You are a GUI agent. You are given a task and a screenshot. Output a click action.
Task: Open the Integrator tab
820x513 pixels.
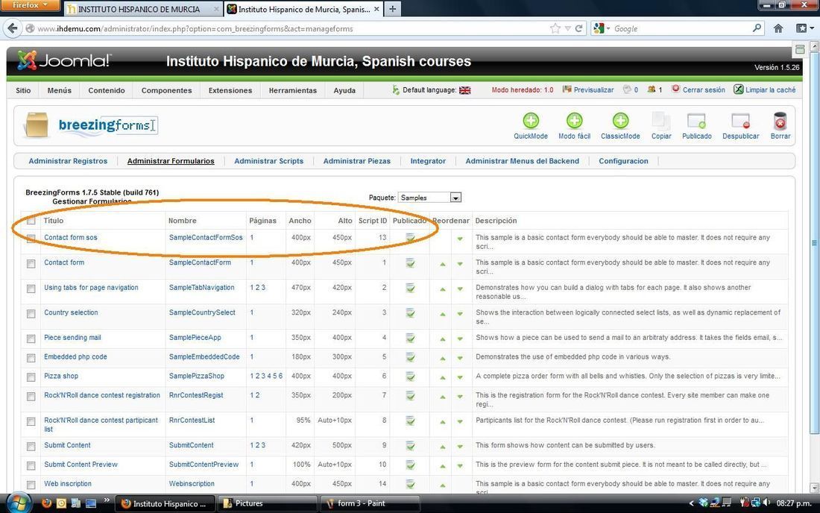click(428, 161)
